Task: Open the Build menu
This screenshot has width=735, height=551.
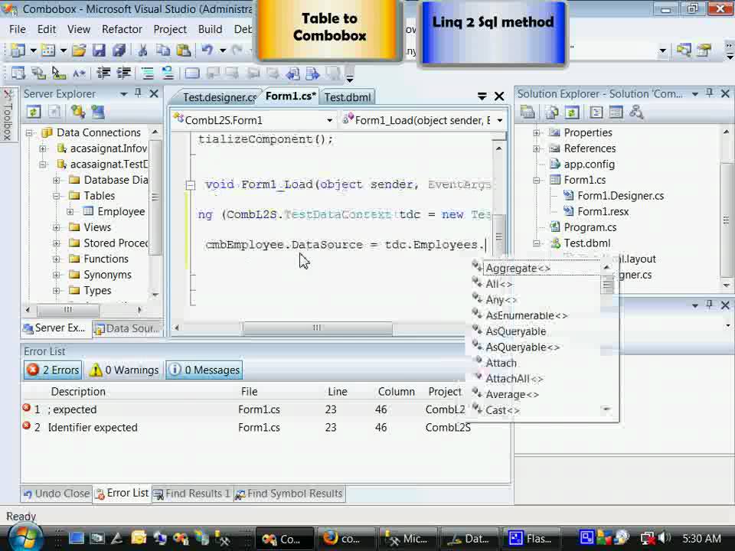Action: [210, 29]
